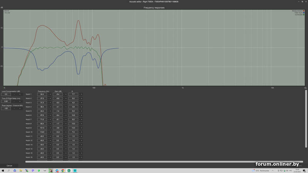Decrease Level Compensation value with minus
This screenshot has width=308, height=173.
[x=14, y=94]
